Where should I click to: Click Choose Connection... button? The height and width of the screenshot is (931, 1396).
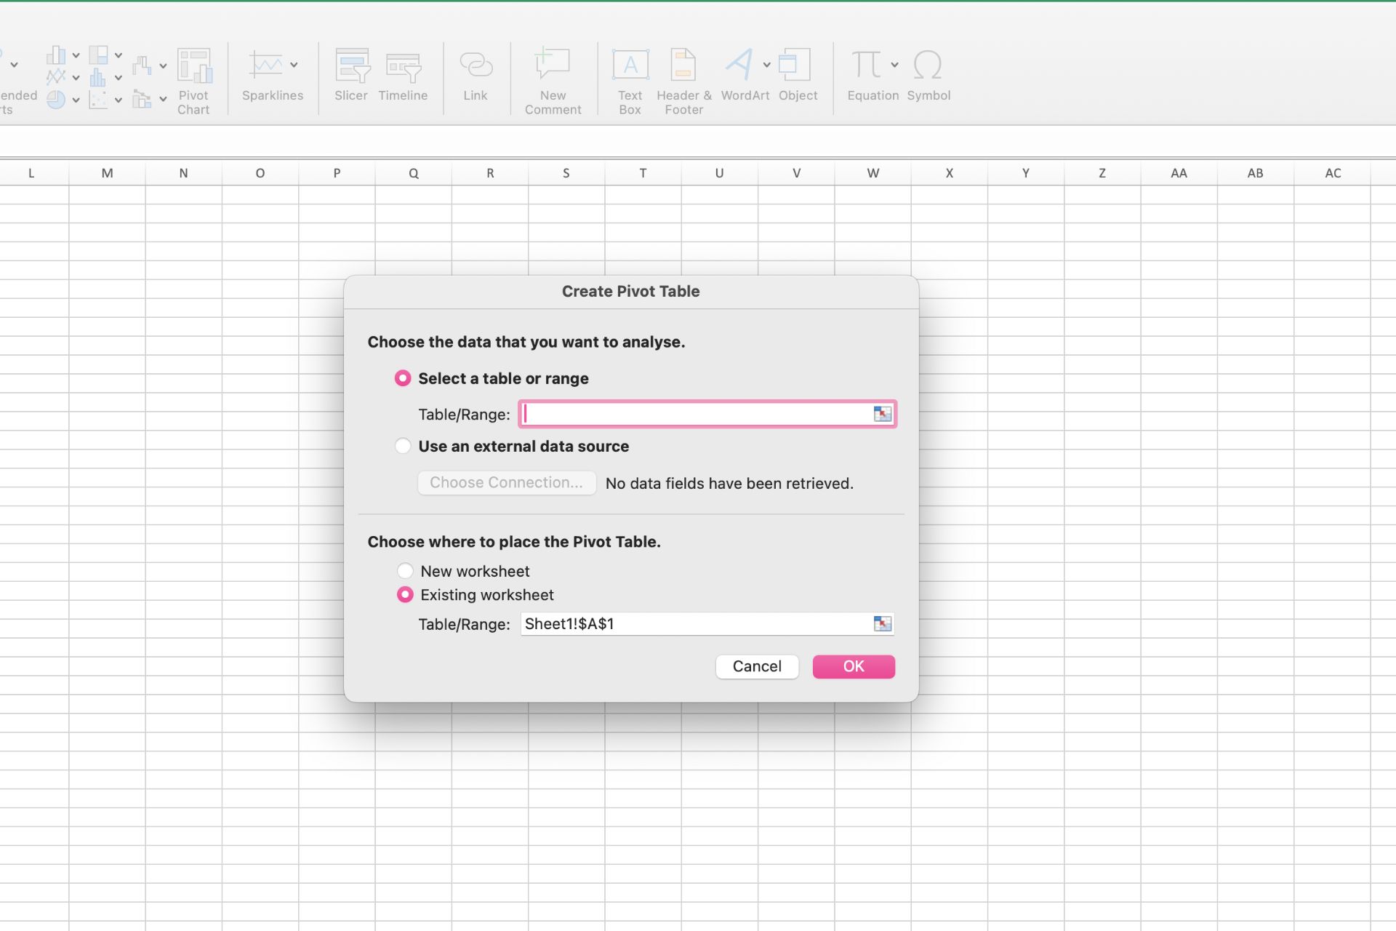[507, 483]
